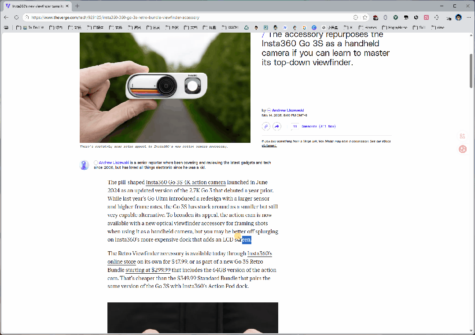Open the three-dot browser settings menu

469,18
